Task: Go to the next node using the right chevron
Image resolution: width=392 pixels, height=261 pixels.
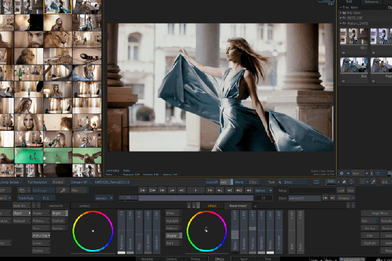Action: click(39, 206)
